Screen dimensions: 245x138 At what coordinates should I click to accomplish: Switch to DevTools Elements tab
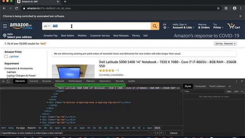pos(20,81)
